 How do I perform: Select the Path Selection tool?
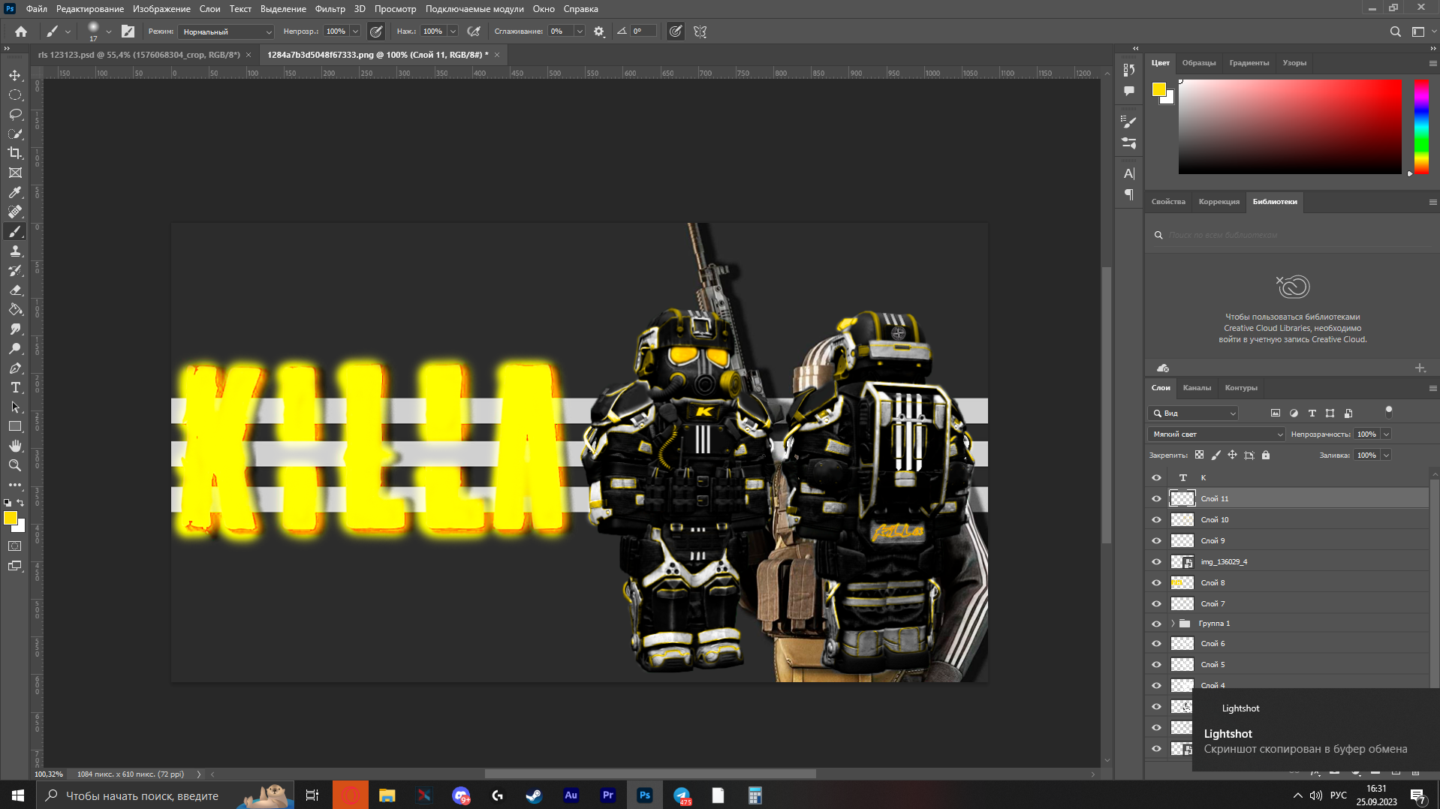[x=15, y=407]
